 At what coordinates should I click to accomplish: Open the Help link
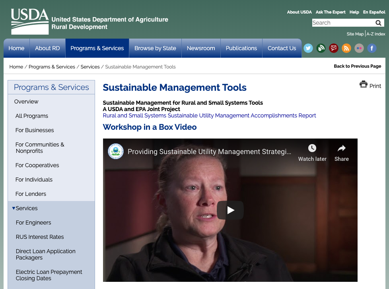point(354,12)
